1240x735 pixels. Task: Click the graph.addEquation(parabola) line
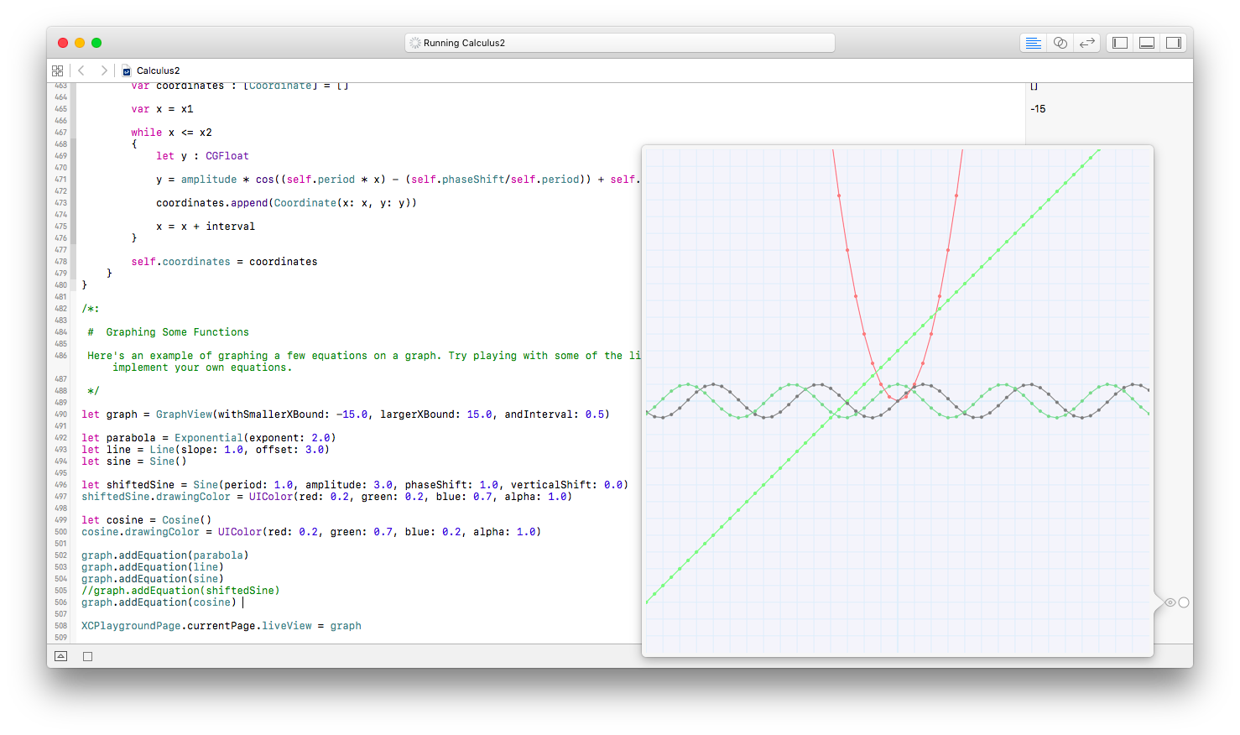coord(165,555)
